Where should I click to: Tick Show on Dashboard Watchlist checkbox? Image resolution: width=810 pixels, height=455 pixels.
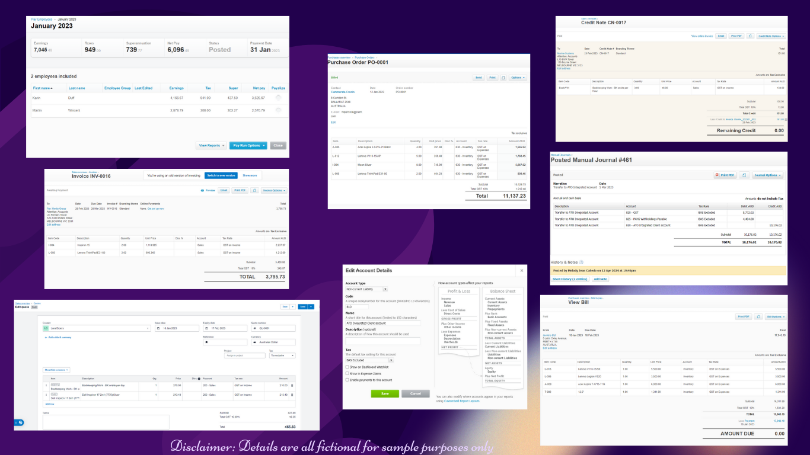coord(347,367)
